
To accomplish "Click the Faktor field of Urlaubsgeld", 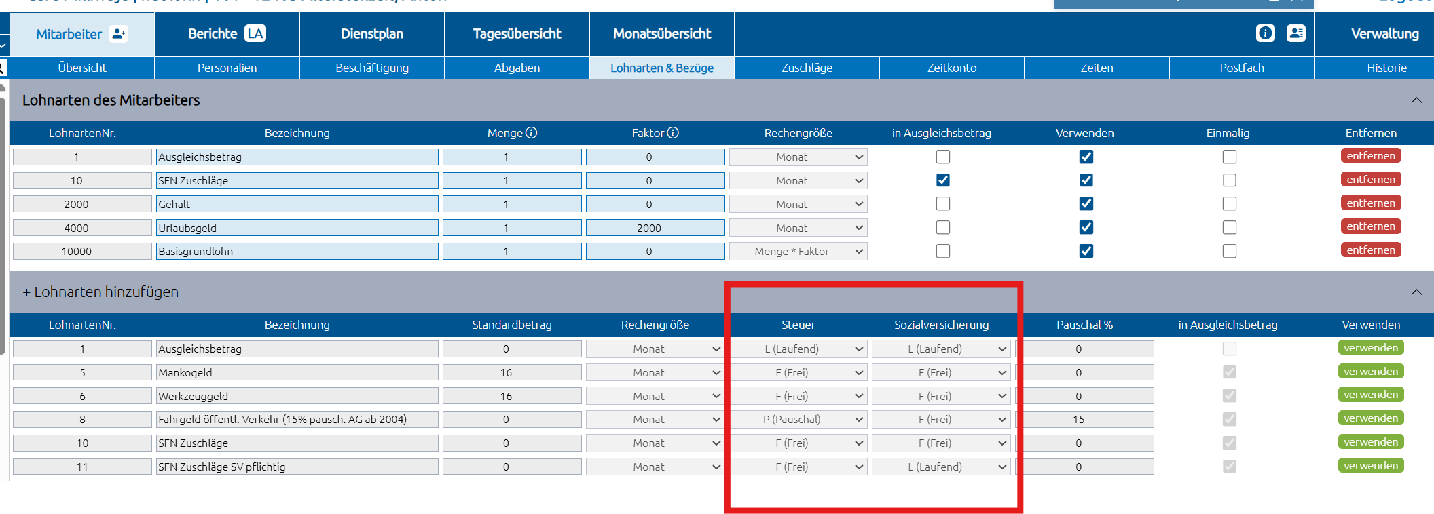I will (655, 228).
